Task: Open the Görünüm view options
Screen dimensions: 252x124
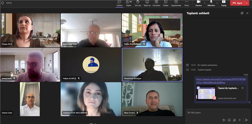Action: tap(156, 3)
